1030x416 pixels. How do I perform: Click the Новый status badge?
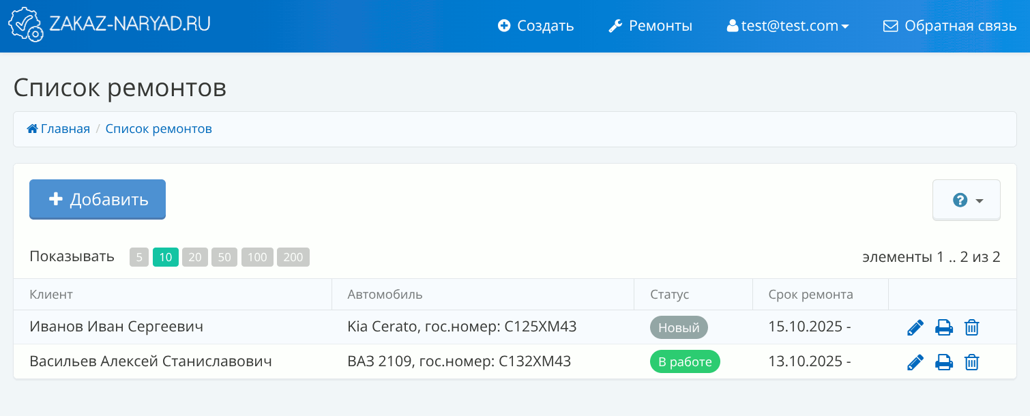pyautogui.click(x=679, y=328)
